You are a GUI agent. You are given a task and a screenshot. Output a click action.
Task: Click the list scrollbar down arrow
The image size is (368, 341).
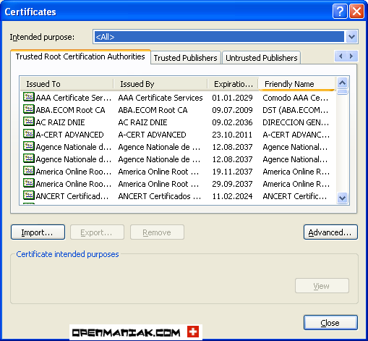point(343,198)
